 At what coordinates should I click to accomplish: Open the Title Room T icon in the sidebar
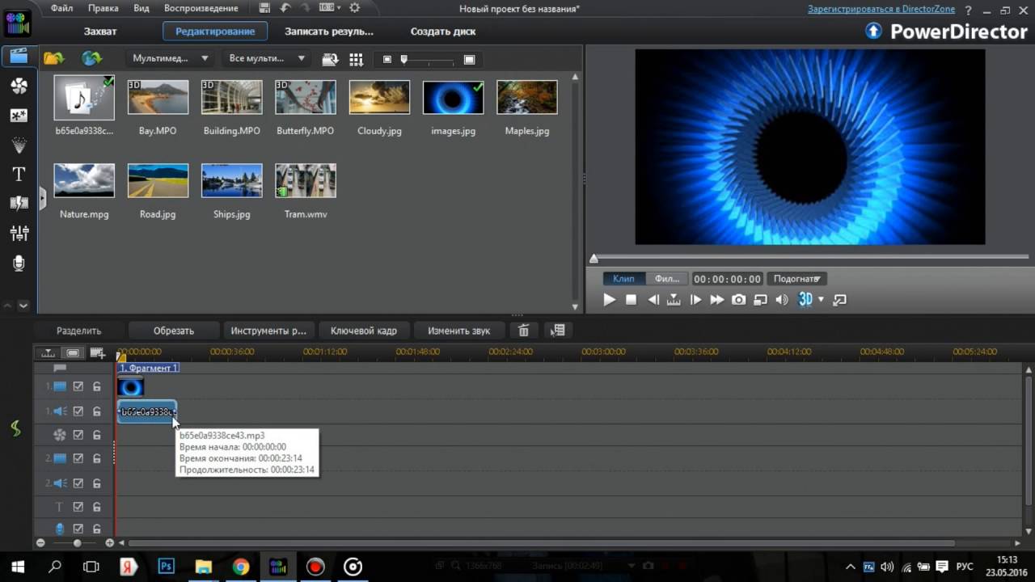coord(19,175)
